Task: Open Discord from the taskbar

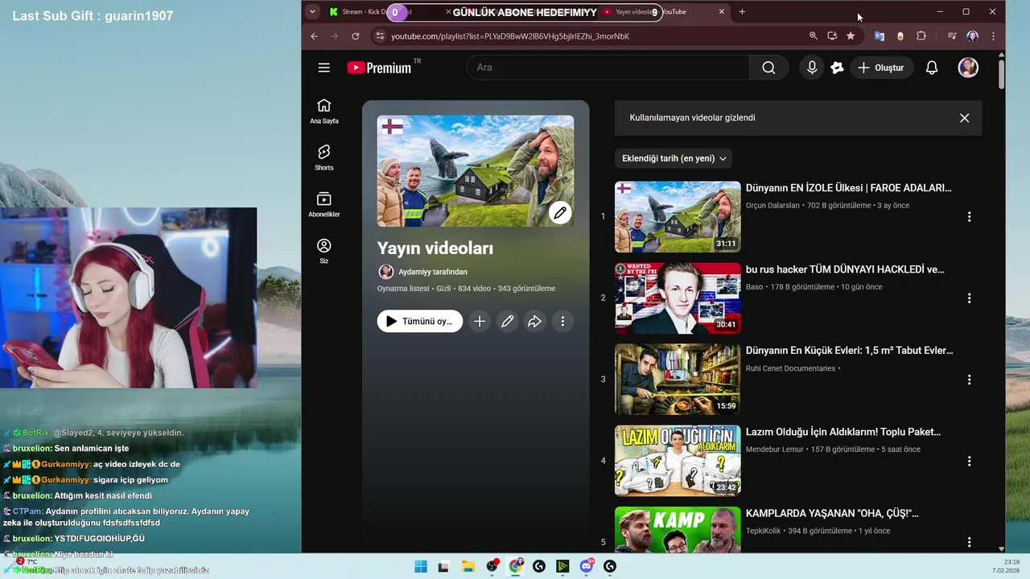Action: [x=587, y=567]
